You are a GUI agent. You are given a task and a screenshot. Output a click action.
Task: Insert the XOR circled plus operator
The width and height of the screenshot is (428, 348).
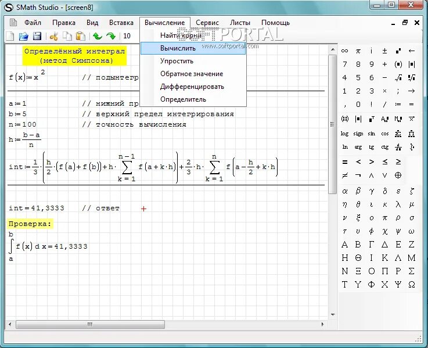398,175
